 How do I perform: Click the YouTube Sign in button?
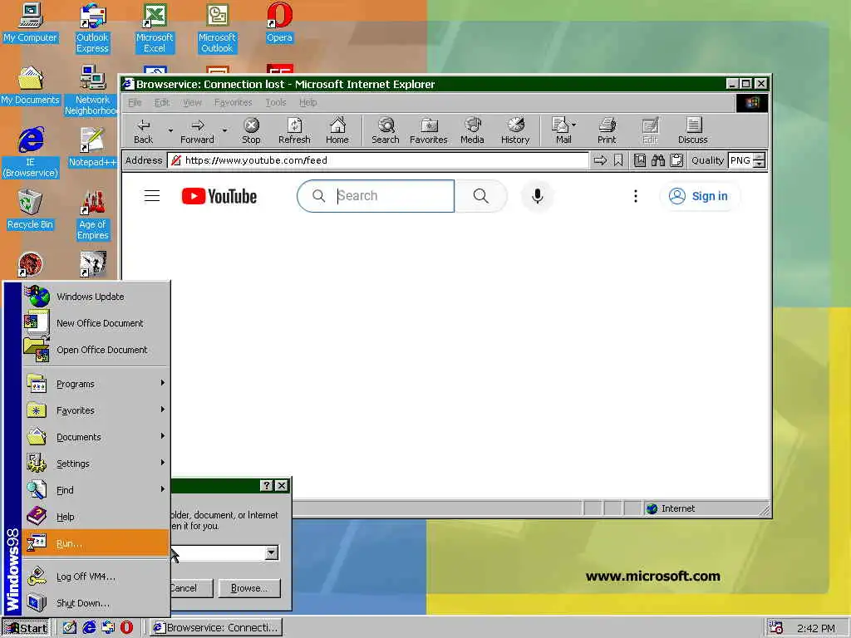click(x=699, y=196)
